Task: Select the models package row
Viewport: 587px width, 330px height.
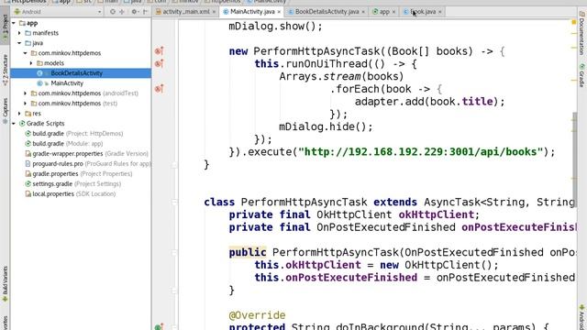Action: pos(81,63)
